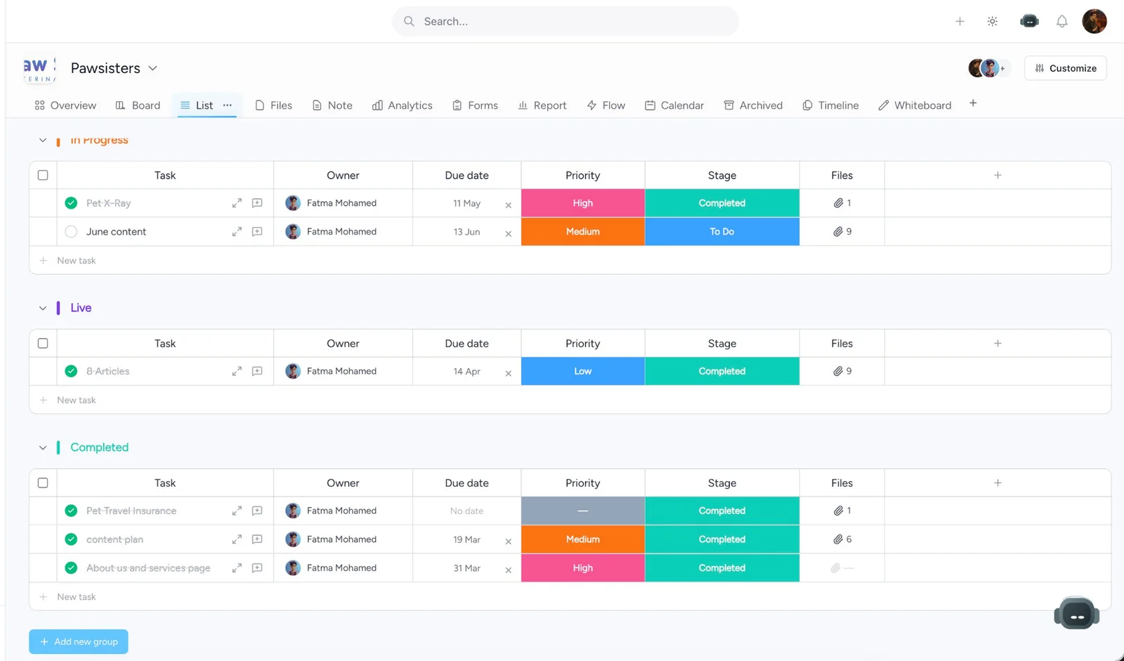This screenshot has width=1124, height=661.
Task: Change Medium priority of June content
Action: (x=582, y=232)
